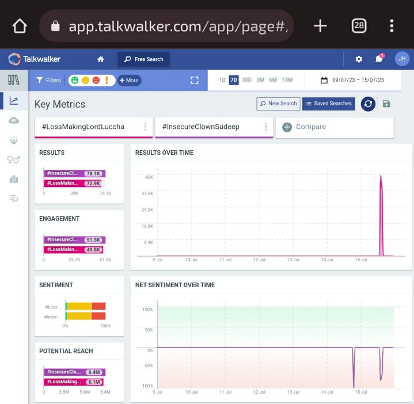This screenshot has height=404, width=414.
Task: Click Compare to add a search
Action: pyautogui.click(x=335, y=127)
